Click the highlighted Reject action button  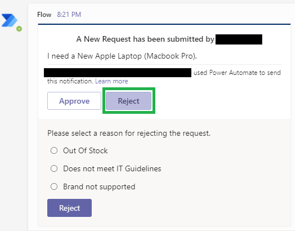point(128,101)
